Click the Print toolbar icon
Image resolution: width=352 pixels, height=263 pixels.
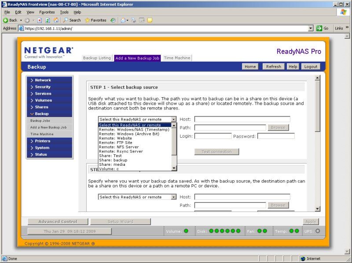pyautogui.click(x=134, y=20)
